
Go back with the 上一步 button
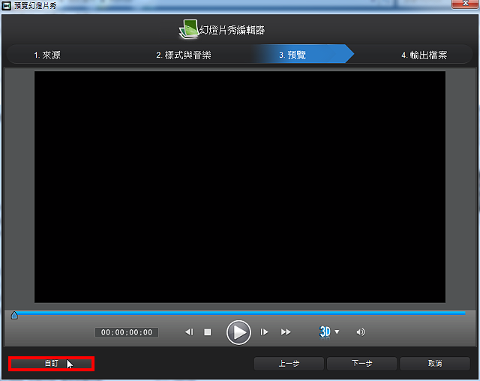289,364
